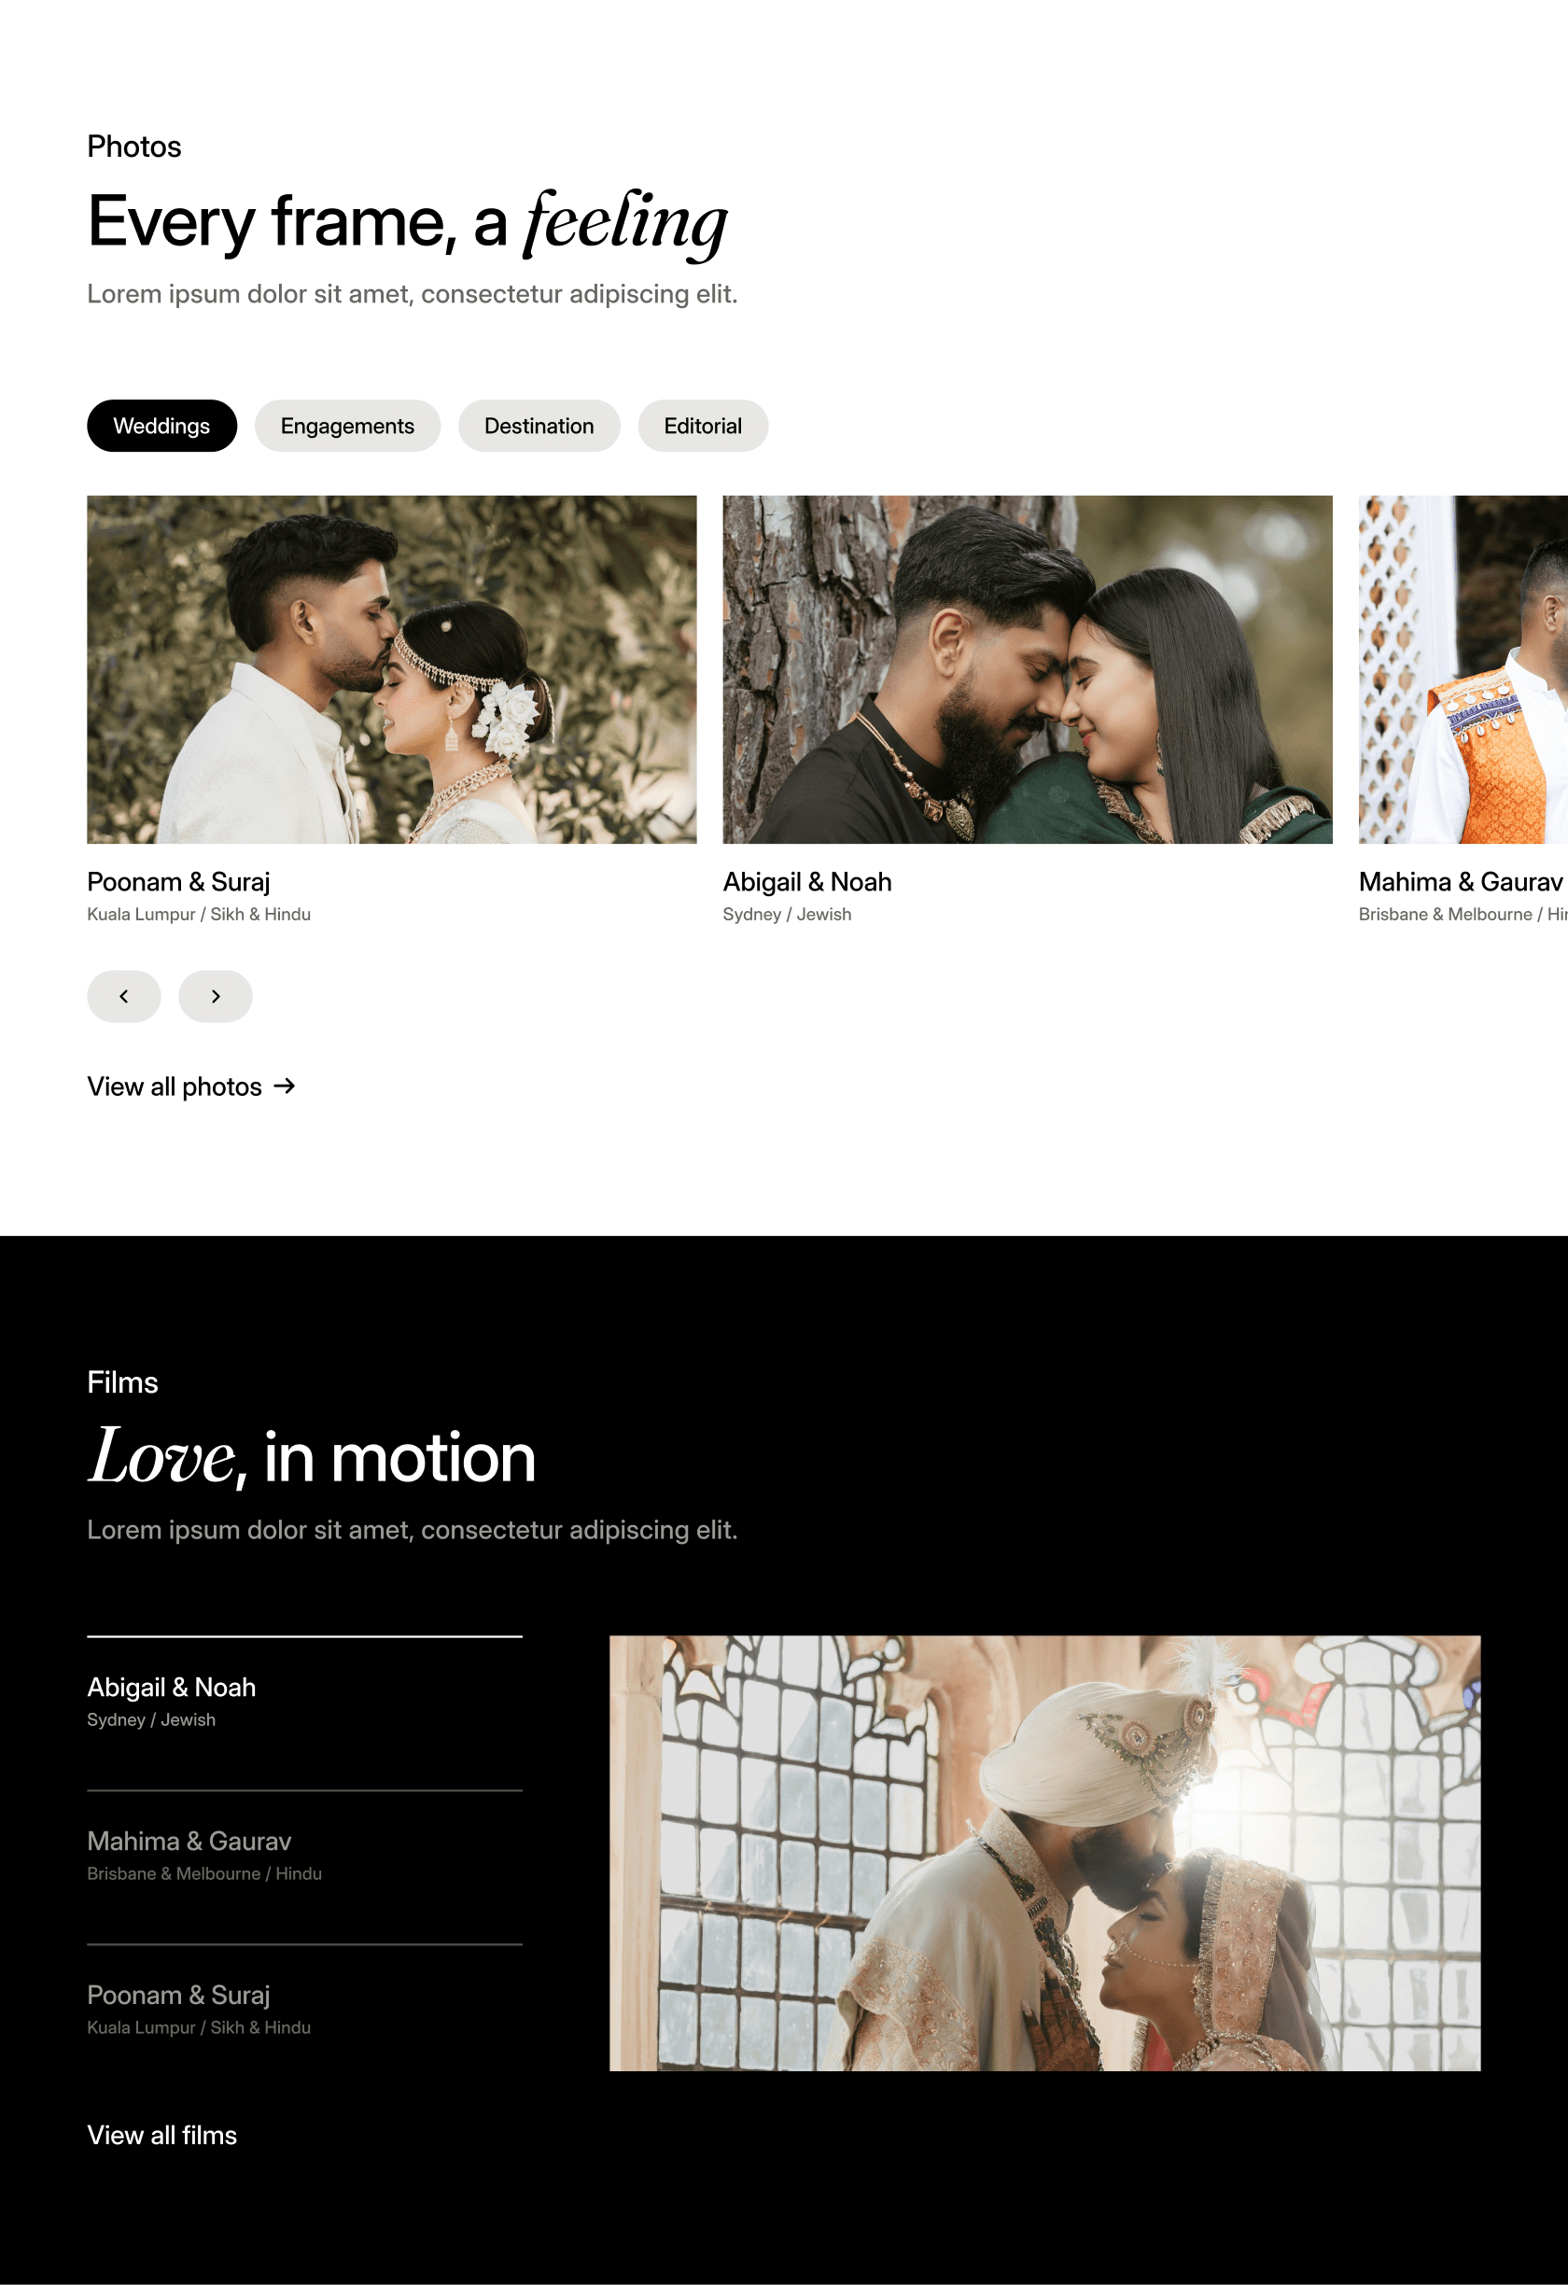Follow the View all films link

click(162, 2135)
